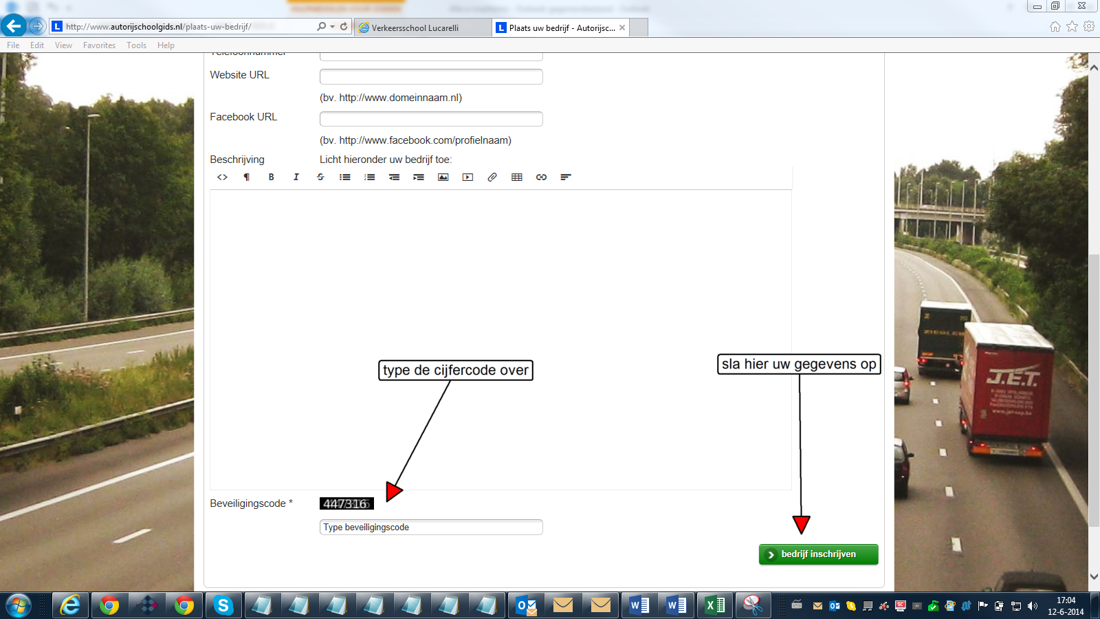Viewport: 1100px width, 619px height.
Task: Click scrollbar down arrow
Action: (x=1094, y=576)
